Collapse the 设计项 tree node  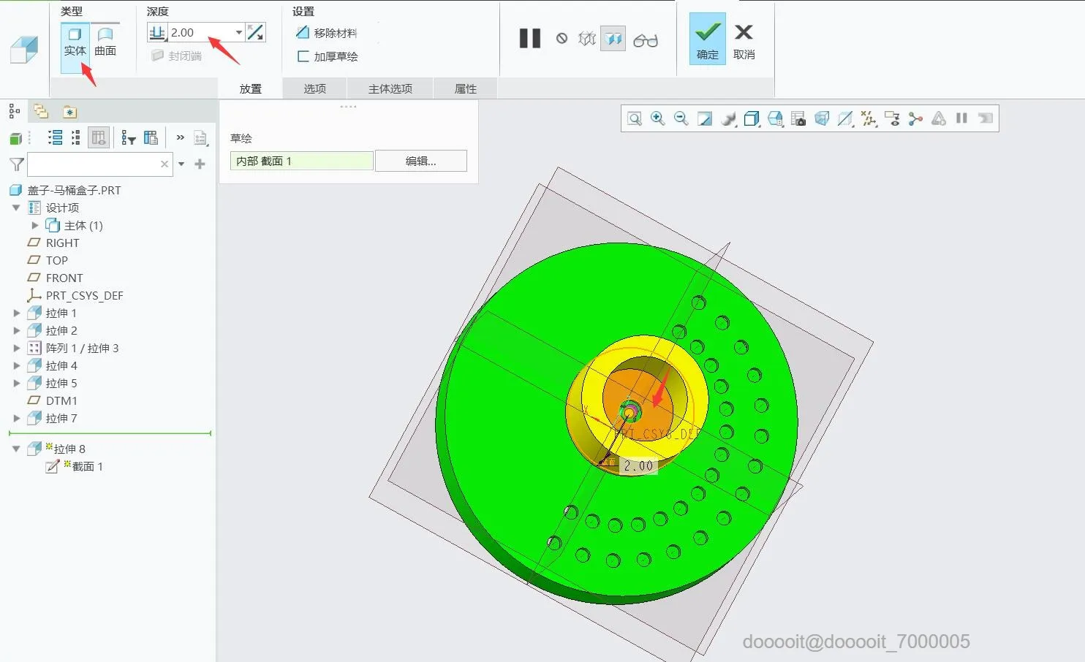(16, 208)
